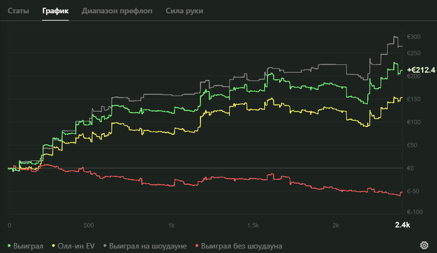The width and height of the screenshot is (437, 253).
Task: Open the Диапазон префлоп tab
Action: [117, 11]
